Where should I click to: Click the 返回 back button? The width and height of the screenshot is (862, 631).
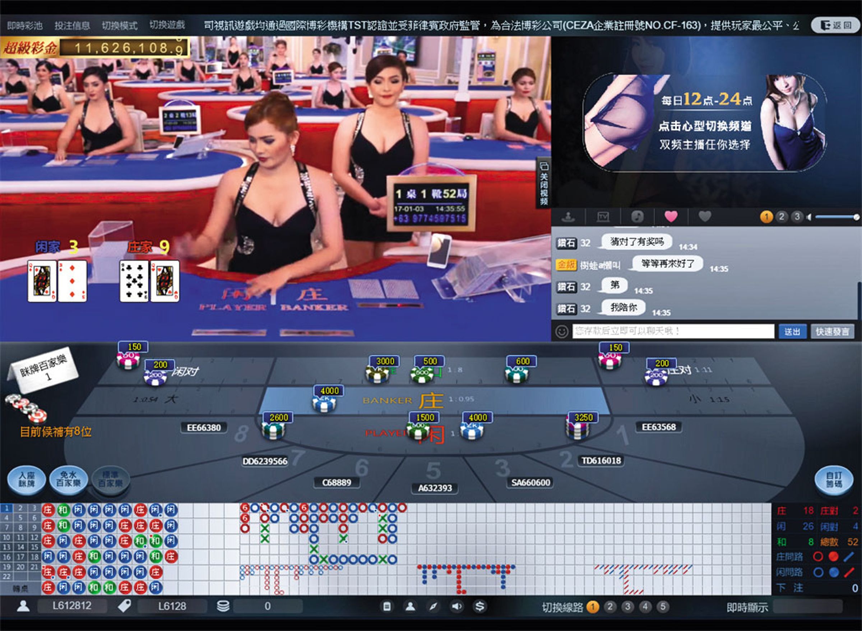click(x=835, y=25)
